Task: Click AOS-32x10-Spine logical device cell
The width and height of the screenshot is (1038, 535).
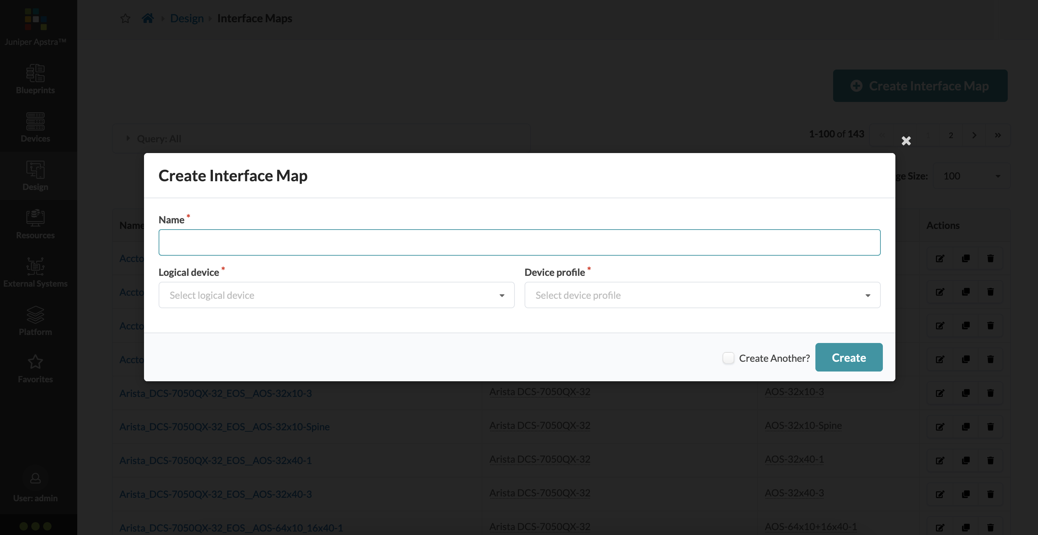Action: [803, 425]
